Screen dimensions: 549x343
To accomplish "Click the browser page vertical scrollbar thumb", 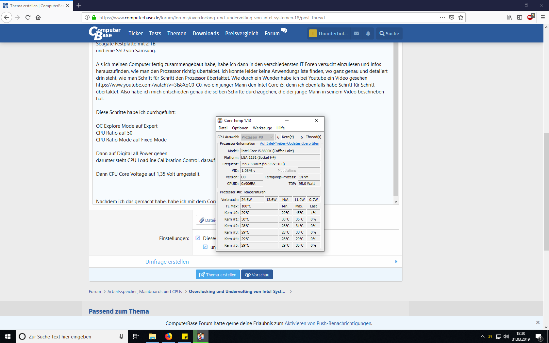I will pyautogui.click(x=546, y=192).
